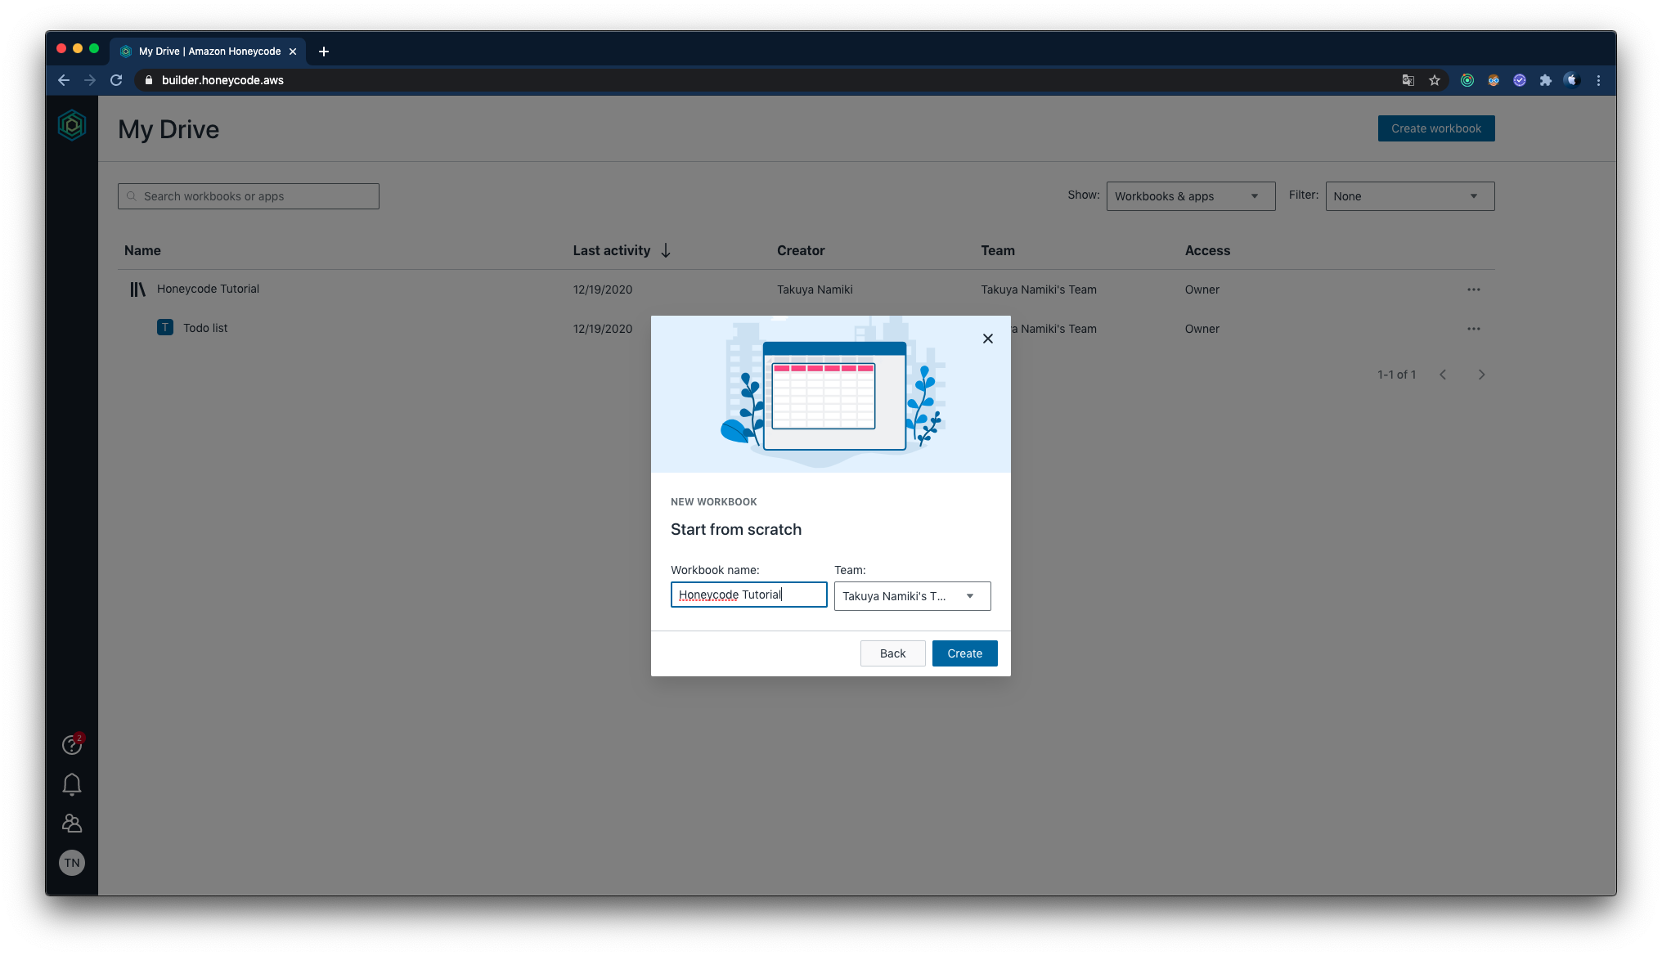Click the Back button in dialog

pos(893,653)
